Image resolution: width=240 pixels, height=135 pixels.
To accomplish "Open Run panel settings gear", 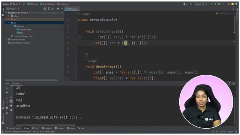I will point(229,84).
